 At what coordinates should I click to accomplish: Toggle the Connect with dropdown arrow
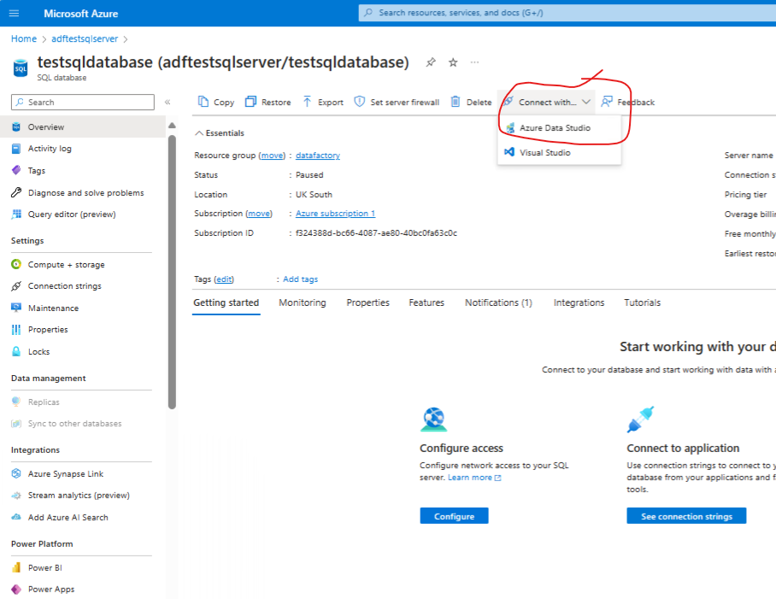coord(586,102)
